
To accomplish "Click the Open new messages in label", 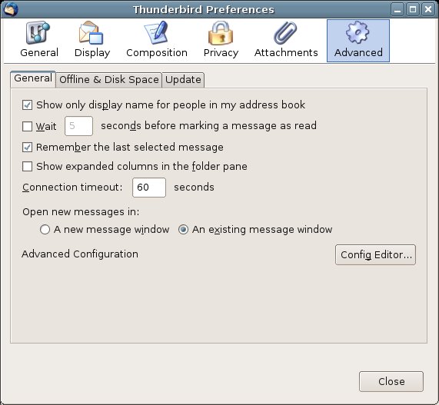I will (81, 212).
